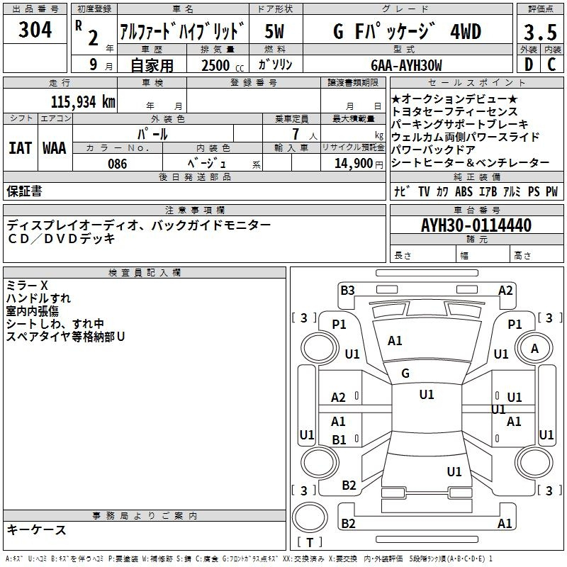Click the PW equipment label
567x567 pixels.
pyautogui.click(x=552, y=191)
